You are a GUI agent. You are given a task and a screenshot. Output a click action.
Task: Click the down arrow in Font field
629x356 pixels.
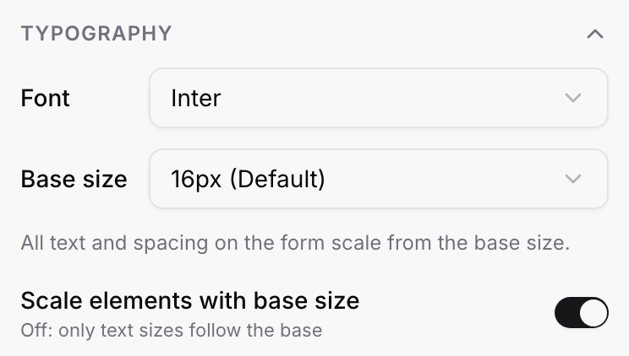coord(573,98)
